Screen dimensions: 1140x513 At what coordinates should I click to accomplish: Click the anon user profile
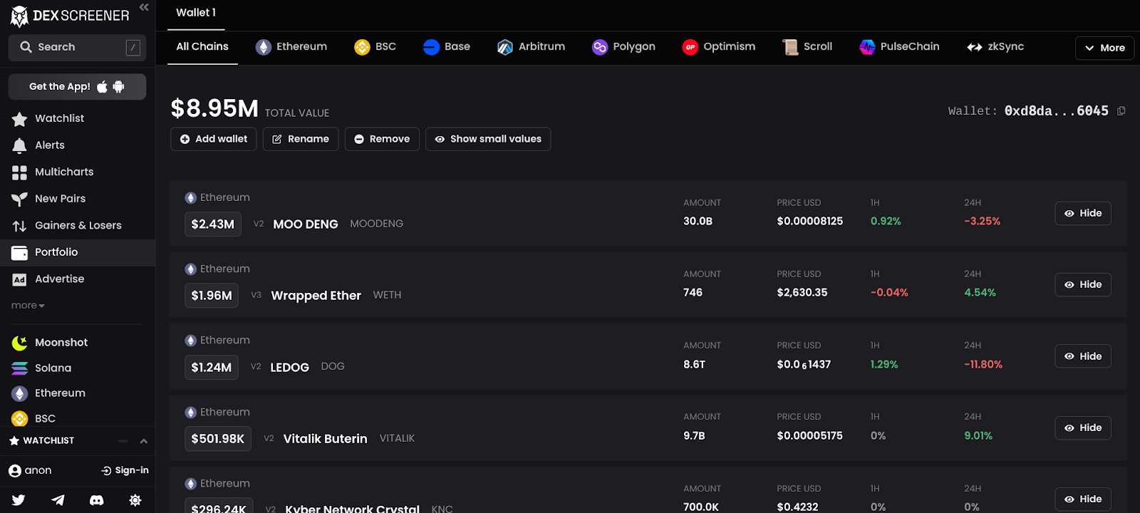click(x=30, y=470)
